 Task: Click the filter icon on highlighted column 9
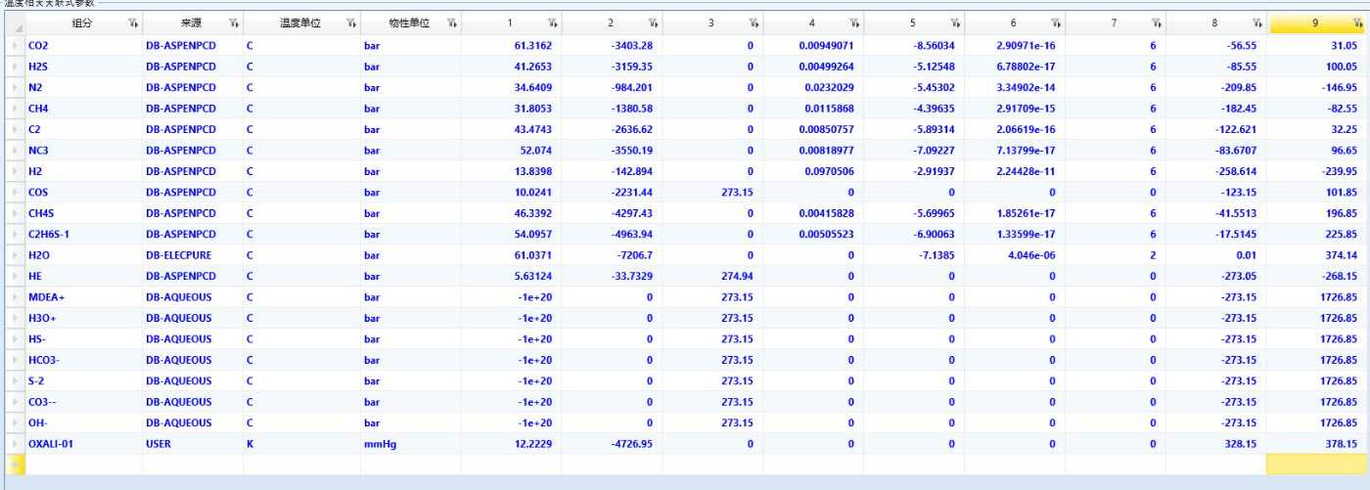pyautogui.click(x=1356, y=22)
